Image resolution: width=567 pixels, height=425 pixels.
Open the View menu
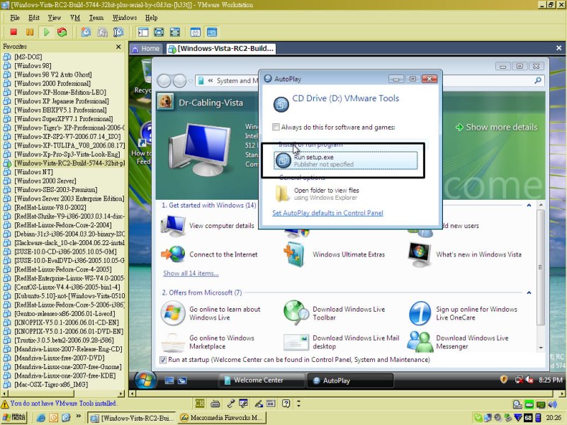point(55,18)
